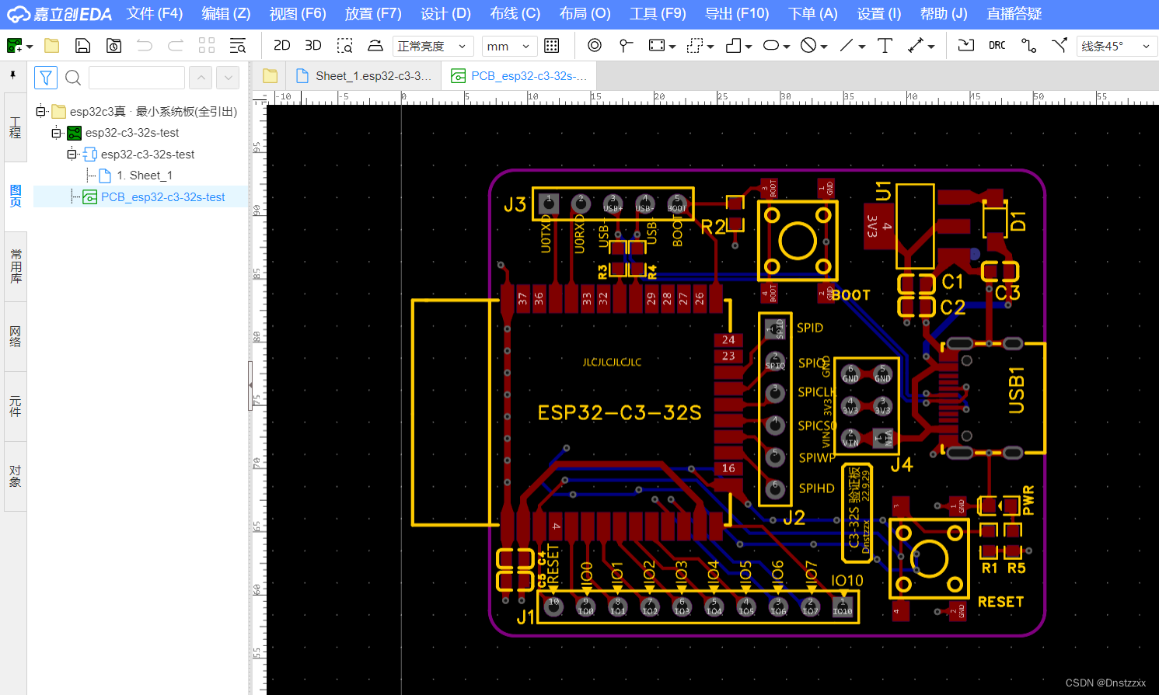Screen dimensions: 1159x695
Task: Toggle the pin icon on the sidebar
Action: pyautogui.click(x=13, y=75)
